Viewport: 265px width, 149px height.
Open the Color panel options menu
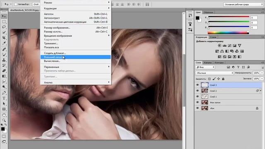point(263,12)
